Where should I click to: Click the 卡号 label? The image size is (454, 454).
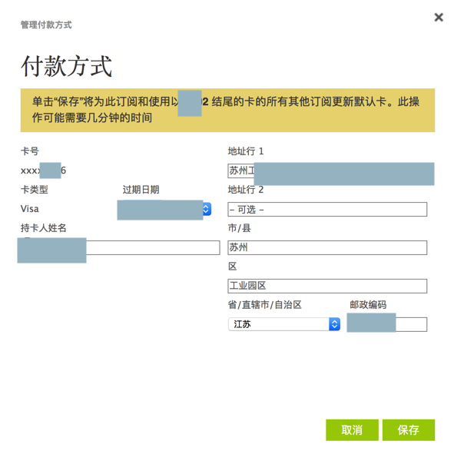click(x=29, y=151)
